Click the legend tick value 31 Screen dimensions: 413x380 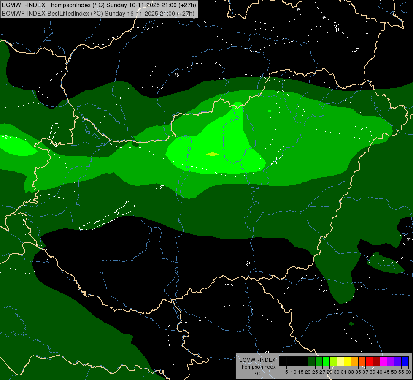click(x=344, y=372)
